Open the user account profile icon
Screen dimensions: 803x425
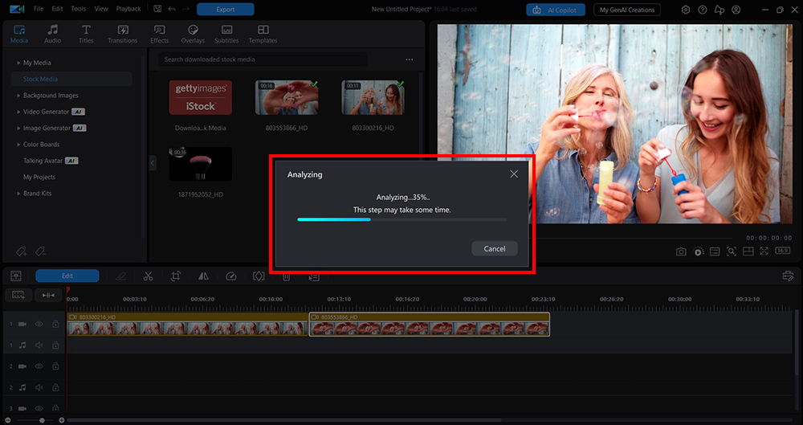coord(736,10)
